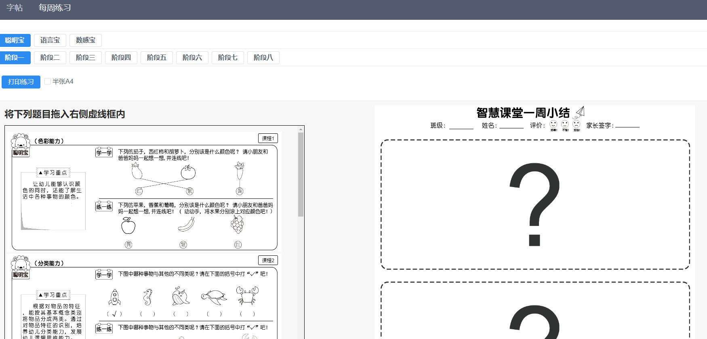Image resolution: width=707 pixels, height=339 pixels.
Task: Choose the 阶段六 stage
Action: coord(192,58)
